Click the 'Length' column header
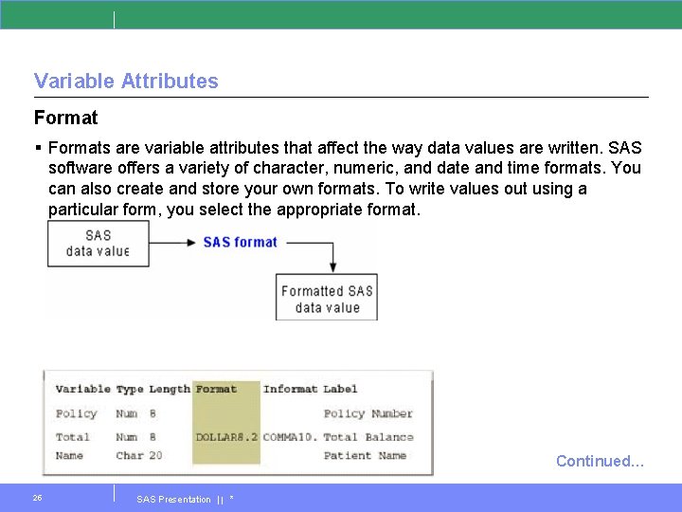Screen dimensions: 682x512 click(170, 390)
